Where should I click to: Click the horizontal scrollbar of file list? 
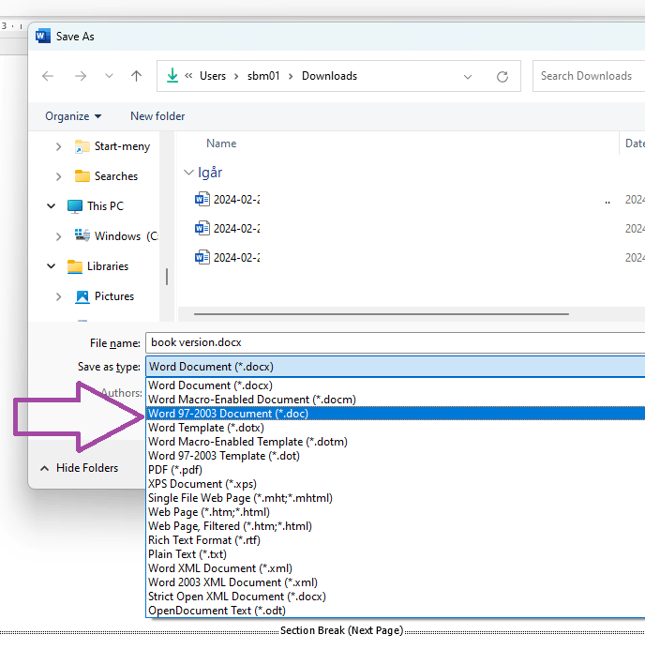(382, 314)
